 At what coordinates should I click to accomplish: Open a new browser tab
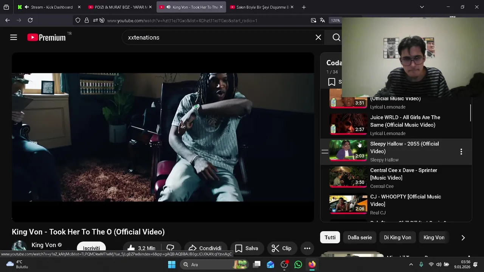coord(304,7)
